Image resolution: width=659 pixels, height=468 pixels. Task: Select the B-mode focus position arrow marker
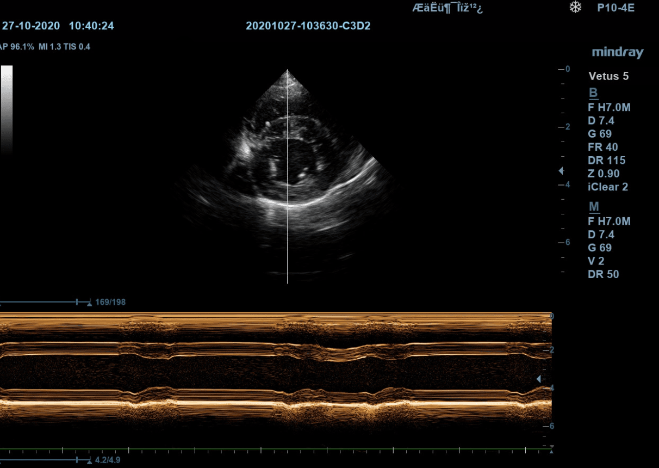point(561,171)
